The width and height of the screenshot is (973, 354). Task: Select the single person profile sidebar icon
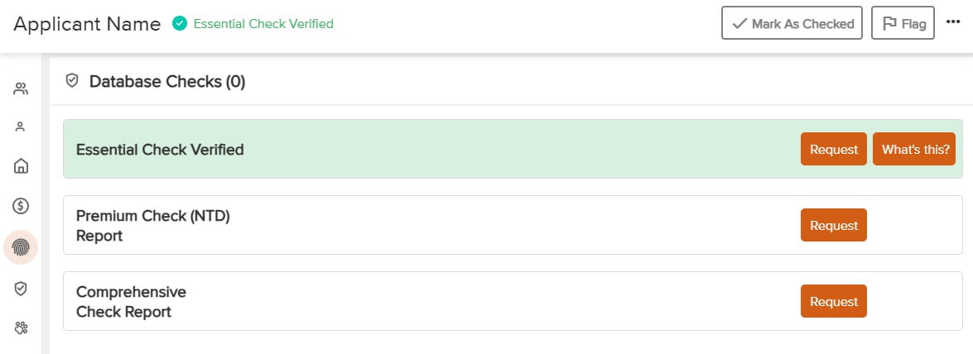coord(21,127)
